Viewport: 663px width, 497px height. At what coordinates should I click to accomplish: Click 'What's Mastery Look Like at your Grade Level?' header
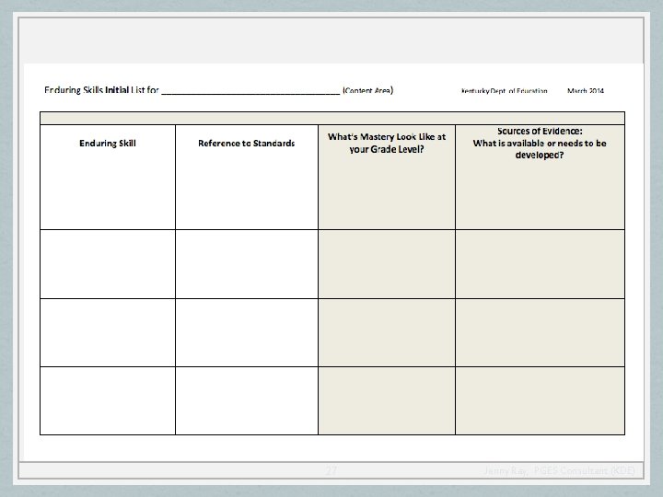point(387,143)
